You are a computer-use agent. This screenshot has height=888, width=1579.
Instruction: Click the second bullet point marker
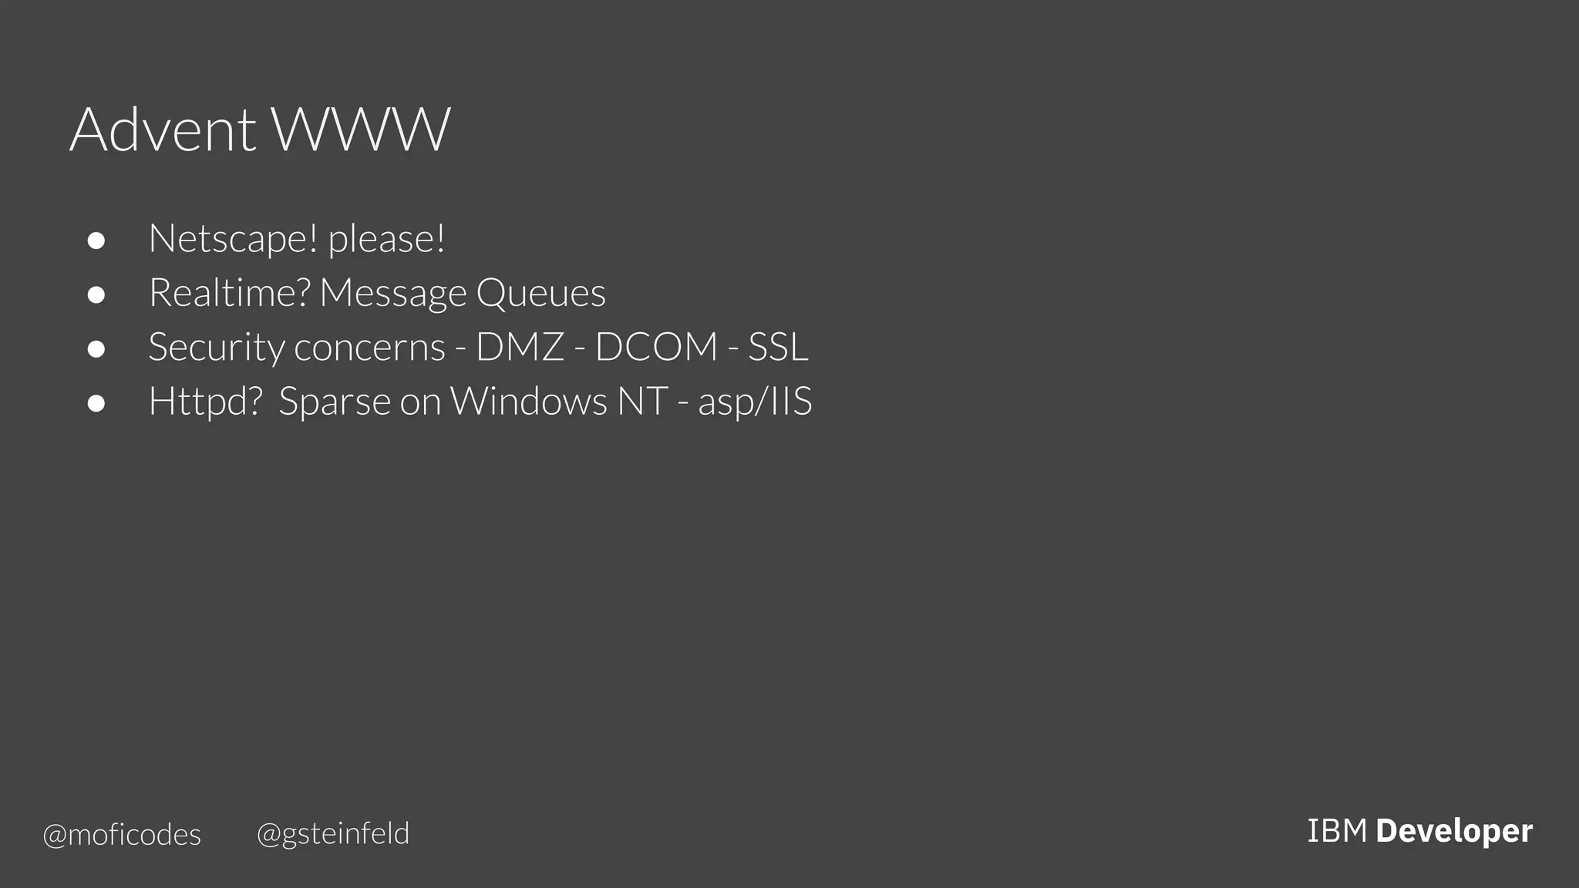(x=96, y=294)
